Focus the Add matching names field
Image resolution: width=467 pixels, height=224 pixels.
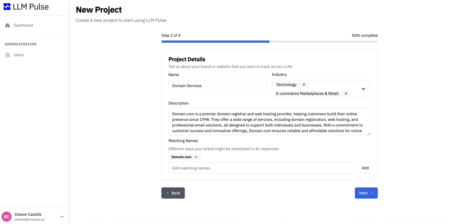click(263, 168)
